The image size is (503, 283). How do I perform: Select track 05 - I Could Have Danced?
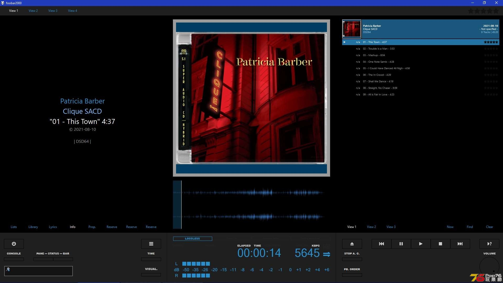[421, 68]
